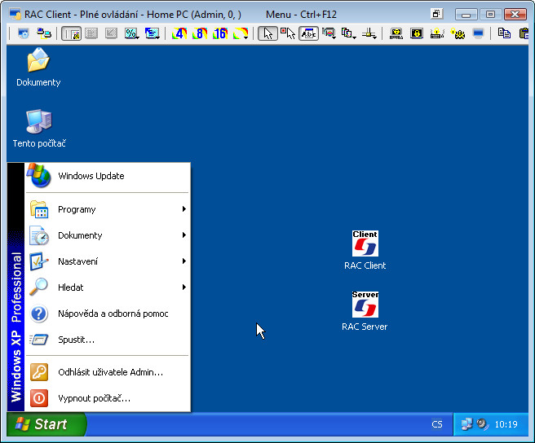The width and height of the screenshot is (535, 443).
Task: Open the rainbow screen capture dropdown
Action: click(329, 33)
